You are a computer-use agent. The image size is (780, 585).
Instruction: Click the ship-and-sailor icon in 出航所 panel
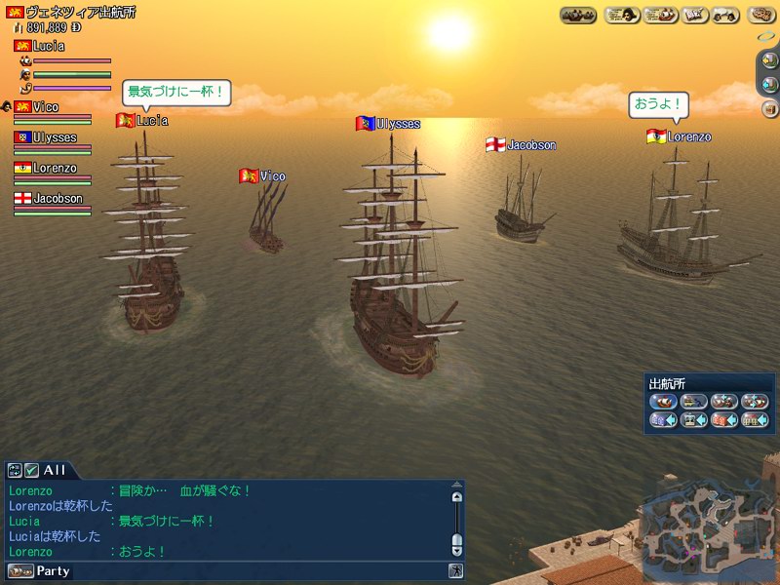click(694, 401)
